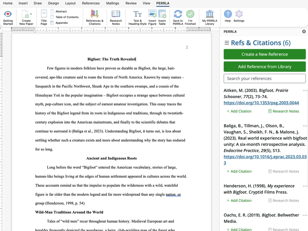Open References & Citations books icon

coord(94,14)
